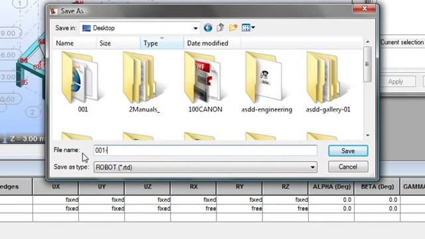Viewport: 425px width, 239px height.
Task: Click the ALPHA (Deg) column header
Action: tap(331, 187)
